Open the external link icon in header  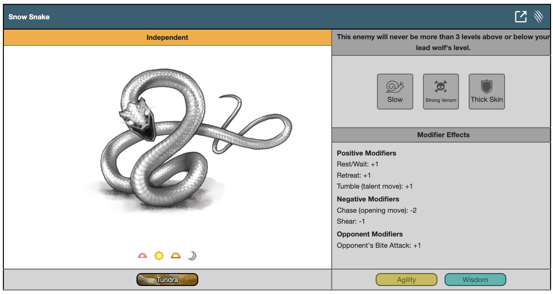click(x=520, y=17)
